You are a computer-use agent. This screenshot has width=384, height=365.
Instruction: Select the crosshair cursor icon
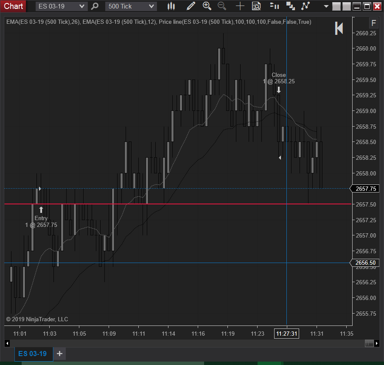(x=240, y=6)
